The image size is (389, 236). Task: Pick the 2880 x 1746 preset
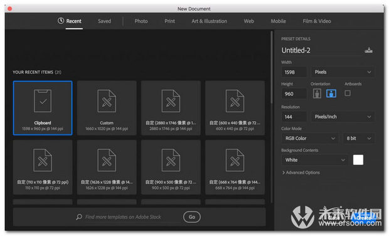171,108
